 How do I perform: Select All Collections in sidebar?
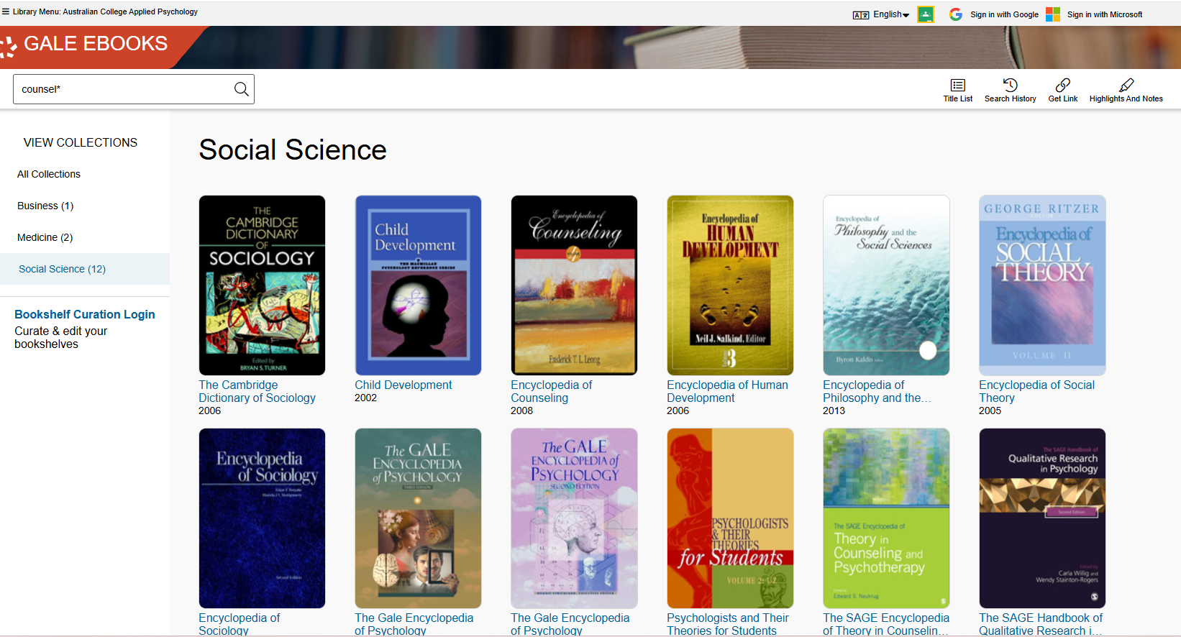[49, 174]
